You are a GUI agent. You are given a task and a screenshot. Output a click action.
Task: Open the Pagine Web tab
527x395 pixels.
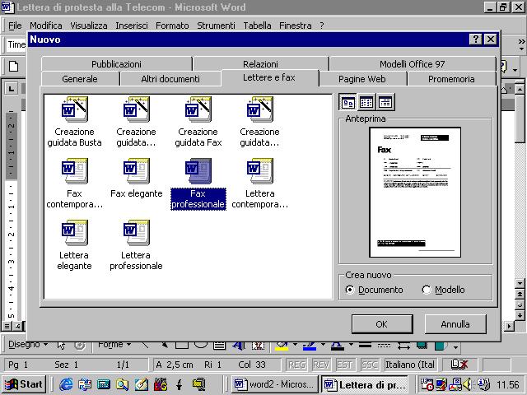tap(362, 79)
